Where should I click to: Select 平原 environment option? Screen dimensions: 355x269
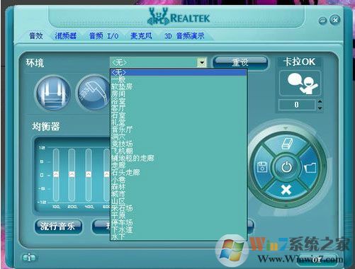tap(179, 215)
